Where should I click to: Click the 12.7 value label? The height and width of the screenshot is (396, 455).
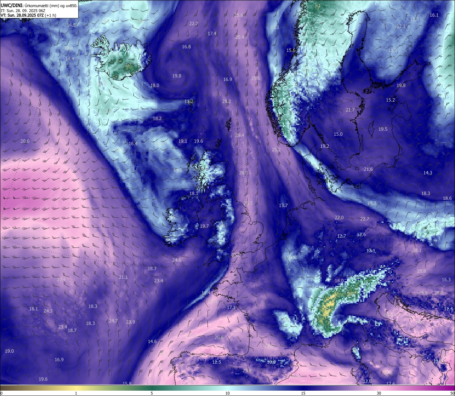(342, 236)
